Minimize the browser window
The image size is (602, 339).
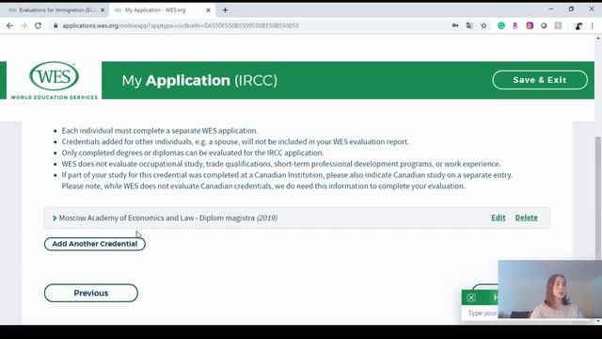(x=551, y=9)
